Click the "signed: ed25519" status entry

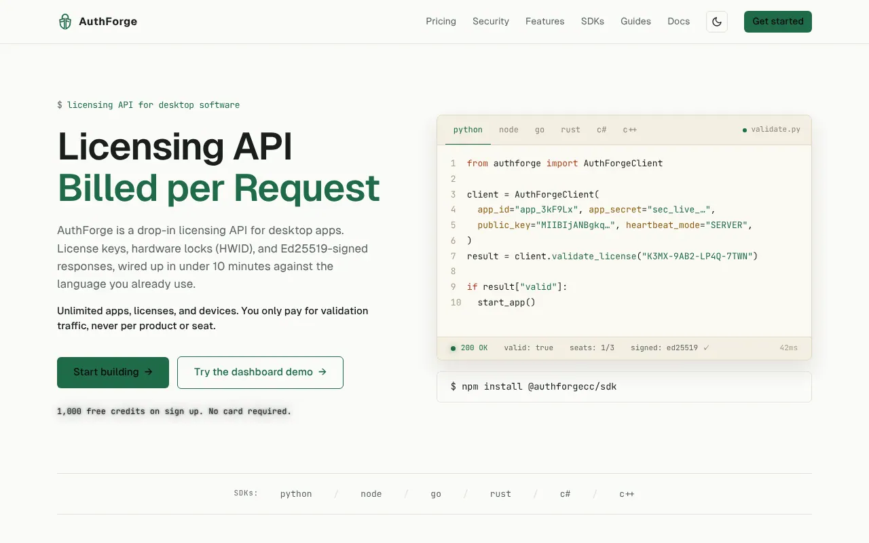[x=669, y=348]
